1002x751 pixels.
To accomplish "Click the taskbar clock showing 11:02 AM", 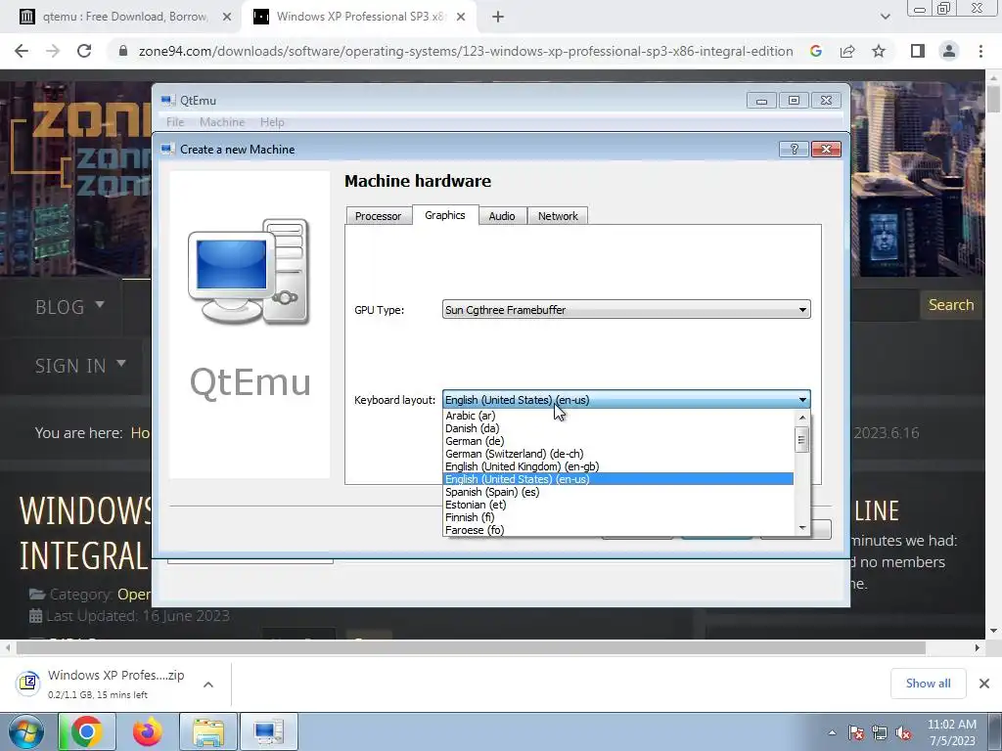I will click(x=952, y=732).
